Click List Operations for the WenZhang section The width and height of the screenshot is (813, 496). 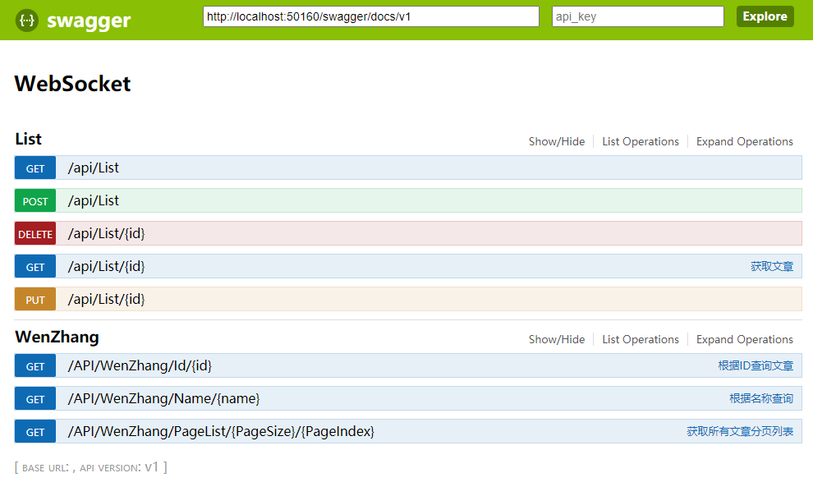point(641,339)
